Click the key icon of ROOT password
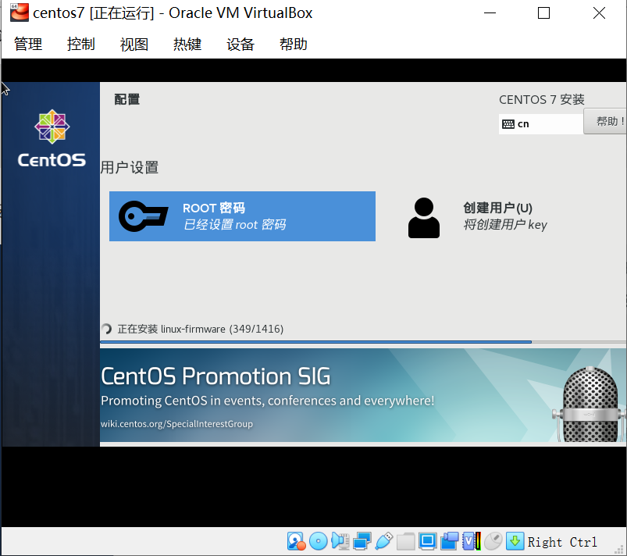Viewport: 627px width, 556px height. point(143,216)
